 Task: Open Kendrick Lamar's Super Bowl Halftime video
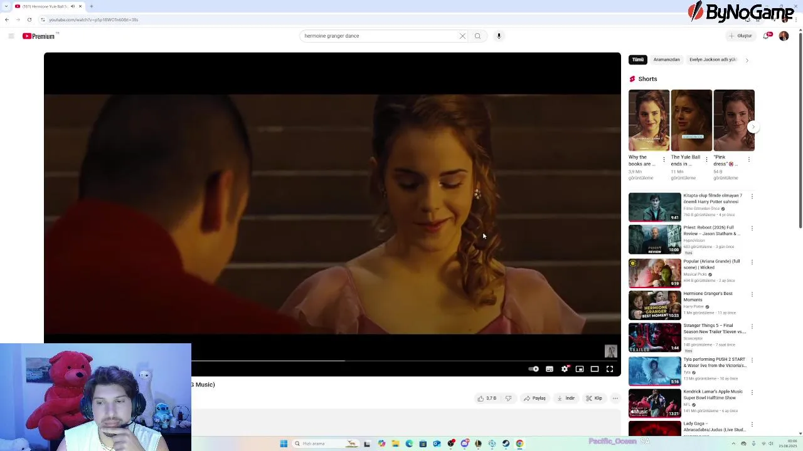click(713, 395)
